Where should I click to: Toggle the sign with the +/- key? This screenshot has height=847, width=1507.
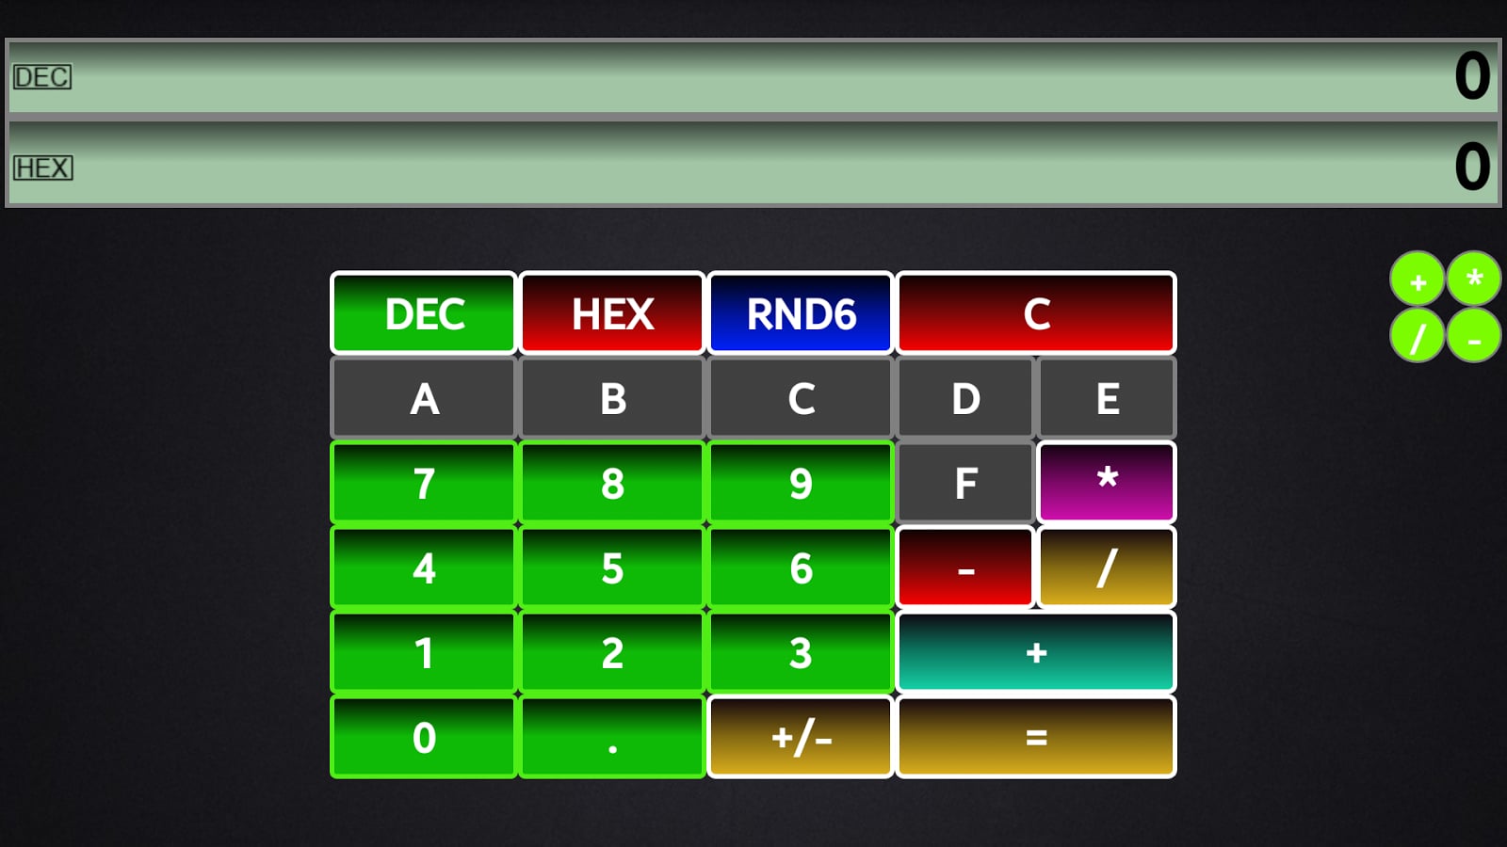coord(801,737)
